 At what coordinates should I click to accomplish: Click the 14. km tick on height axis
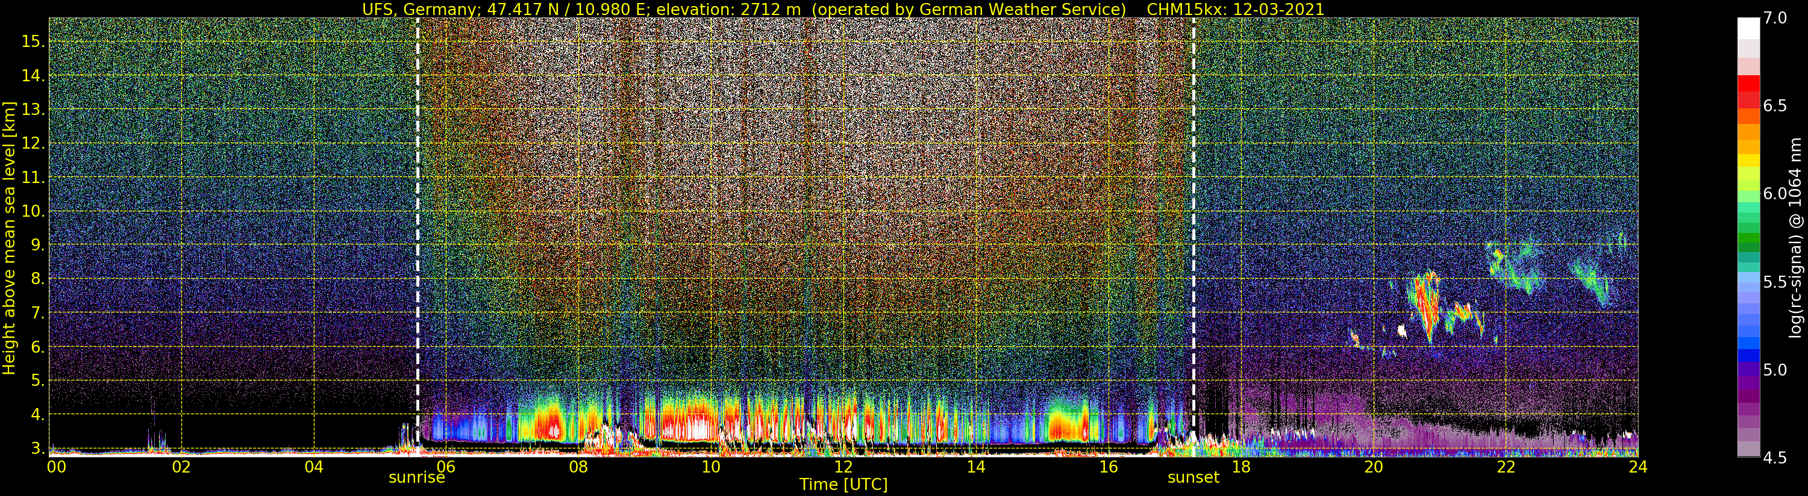click(x=33, y=75)
